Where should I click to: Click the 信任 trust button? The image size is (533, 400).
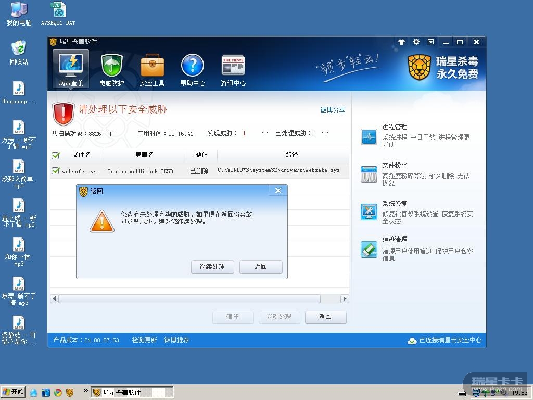point(233,317)
